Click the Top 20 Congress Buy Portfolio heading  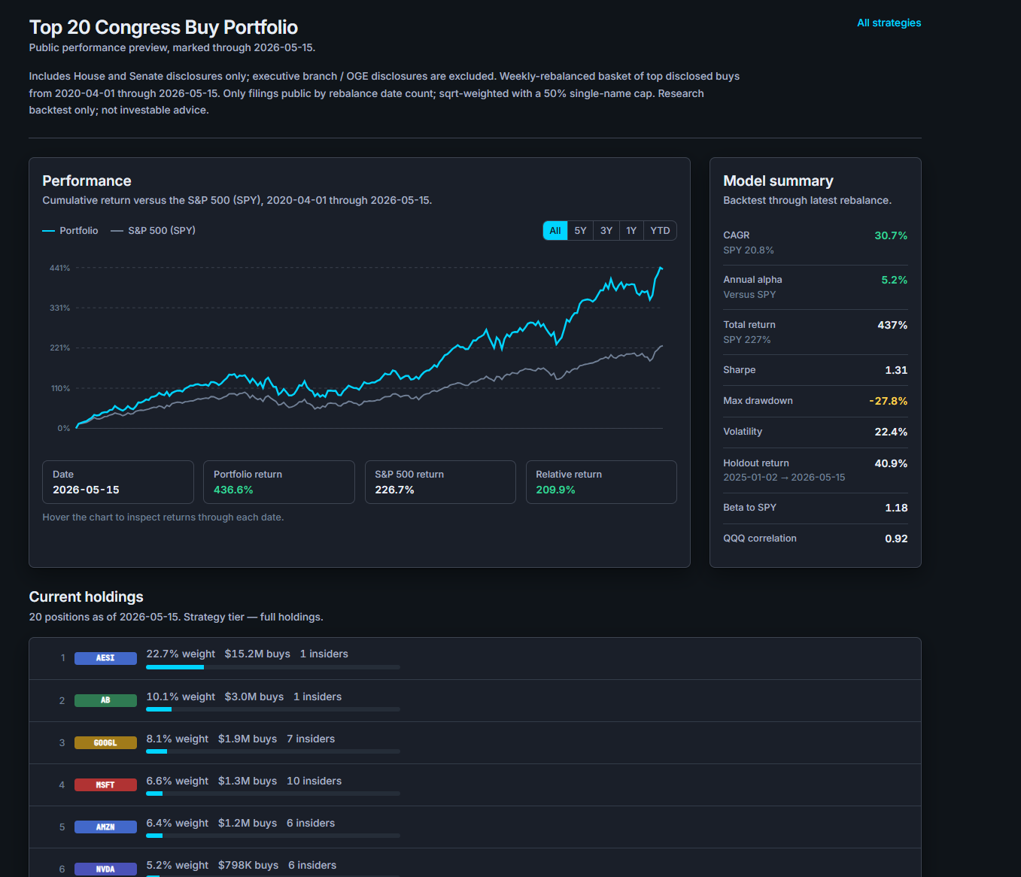point(163,27)
